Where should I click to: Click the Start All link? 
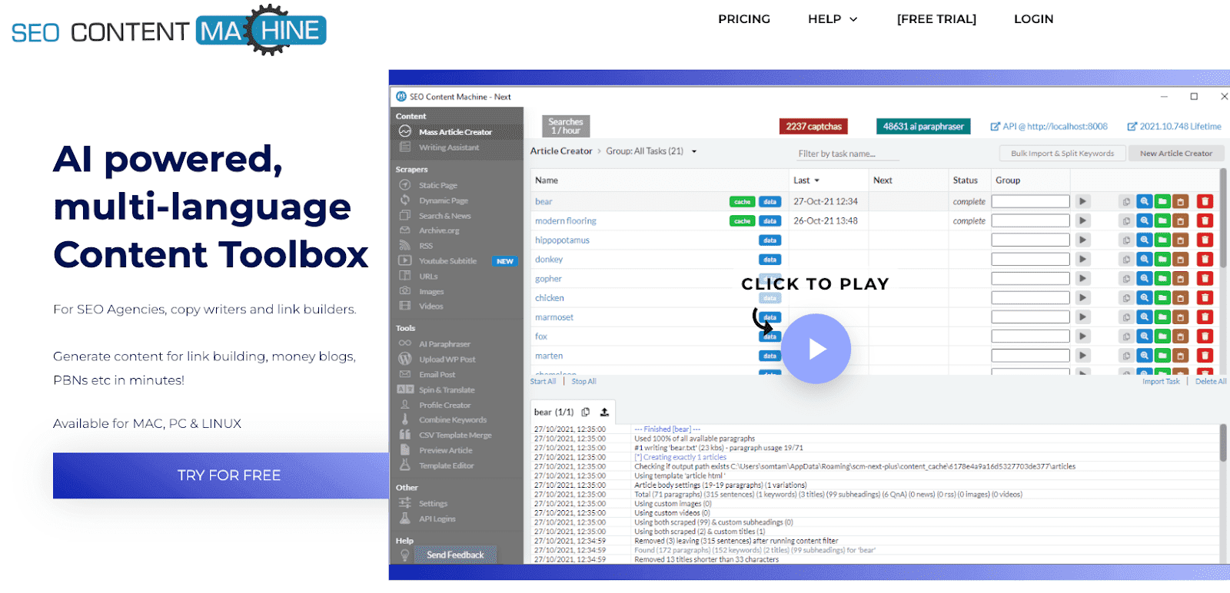543,382
